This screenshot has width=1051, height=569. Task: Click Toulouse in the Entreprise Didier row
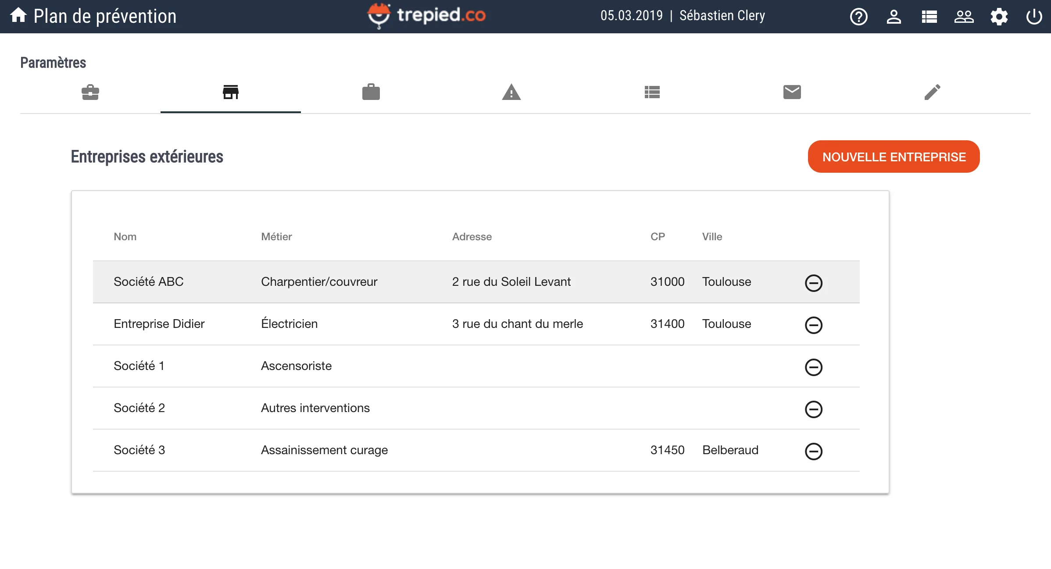click(726, 324)
